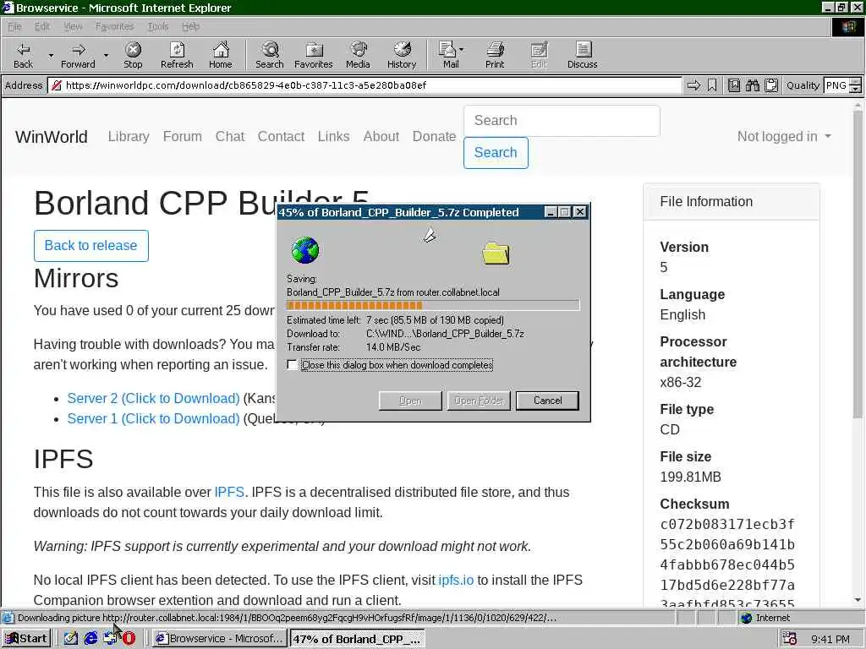Open the Search toolbar button
The height and width of the screenshot is (649, 866).
coord(270,55)
